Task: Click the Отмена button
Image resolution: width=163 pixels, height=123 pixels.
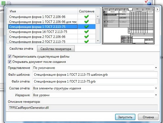Action: coord(148,117)
